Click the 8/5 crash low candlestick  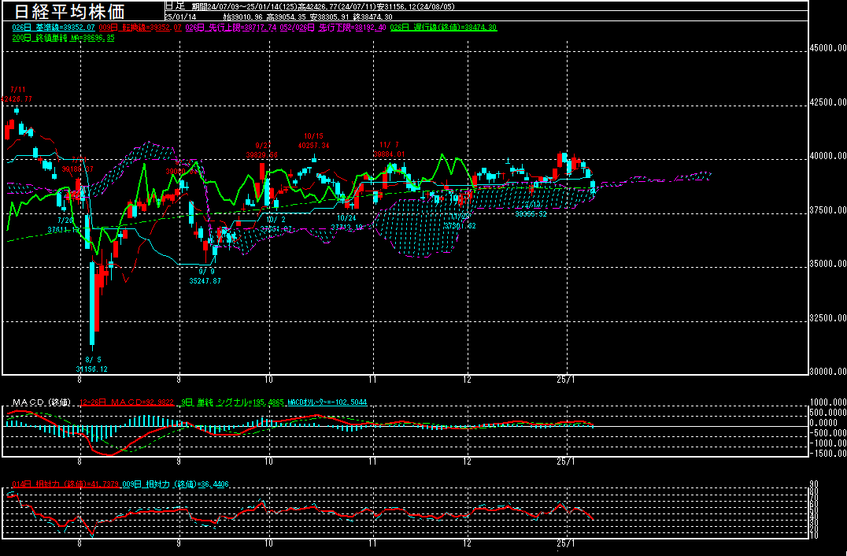[x=92, y=302]
